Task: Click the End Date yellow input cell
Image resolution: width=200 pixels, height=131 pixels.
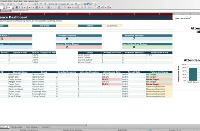Action: [x=67, y=26]
